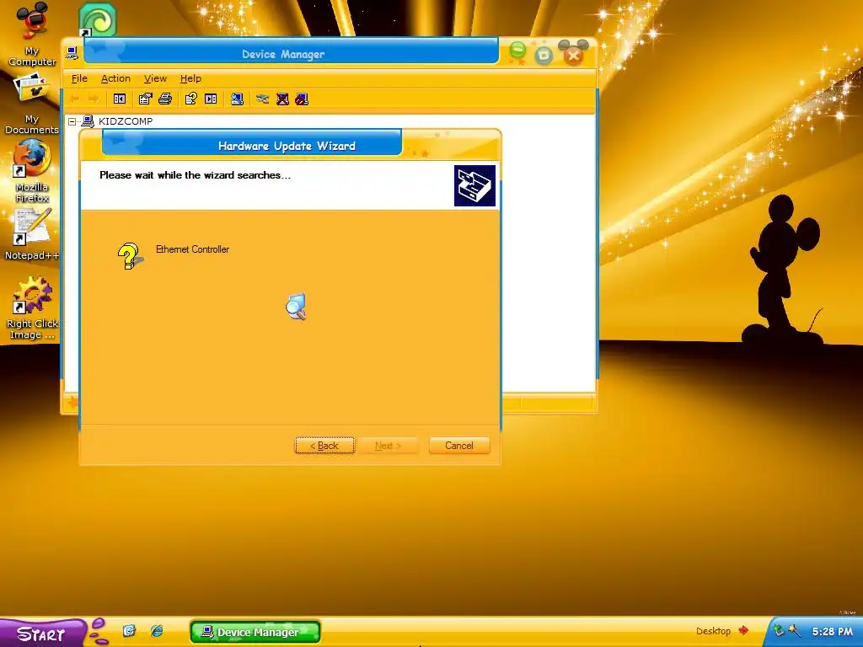Click Scan for hardware changes icon
The height and width of the screenshot is (647, 863).
click(237, 99)
